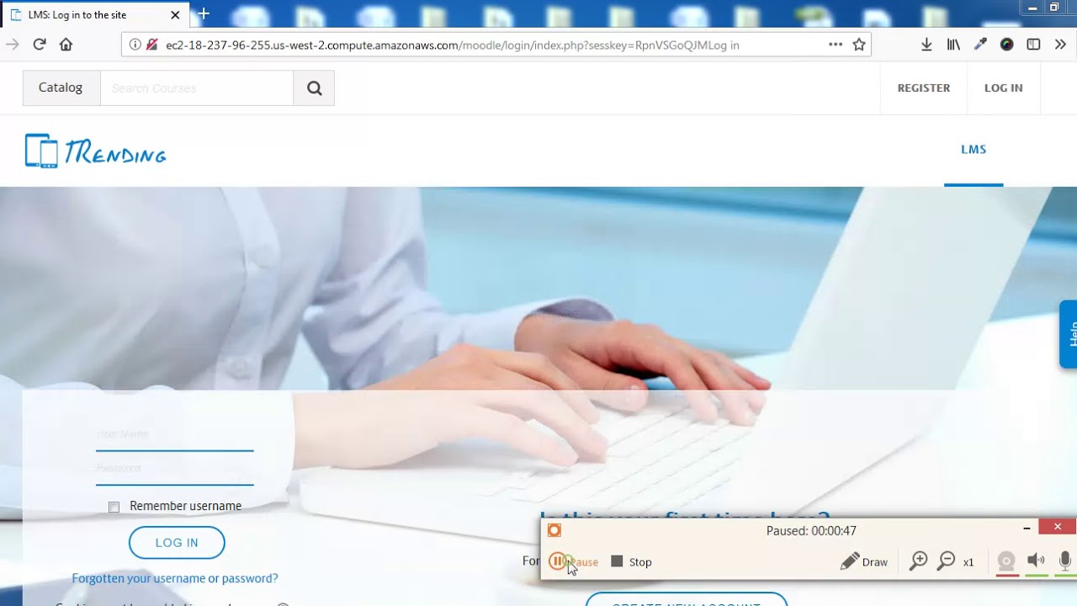Expand the toolbar overflow chevrons
This screenshot has width=1077, height=606.
(x=1060, y=45)
